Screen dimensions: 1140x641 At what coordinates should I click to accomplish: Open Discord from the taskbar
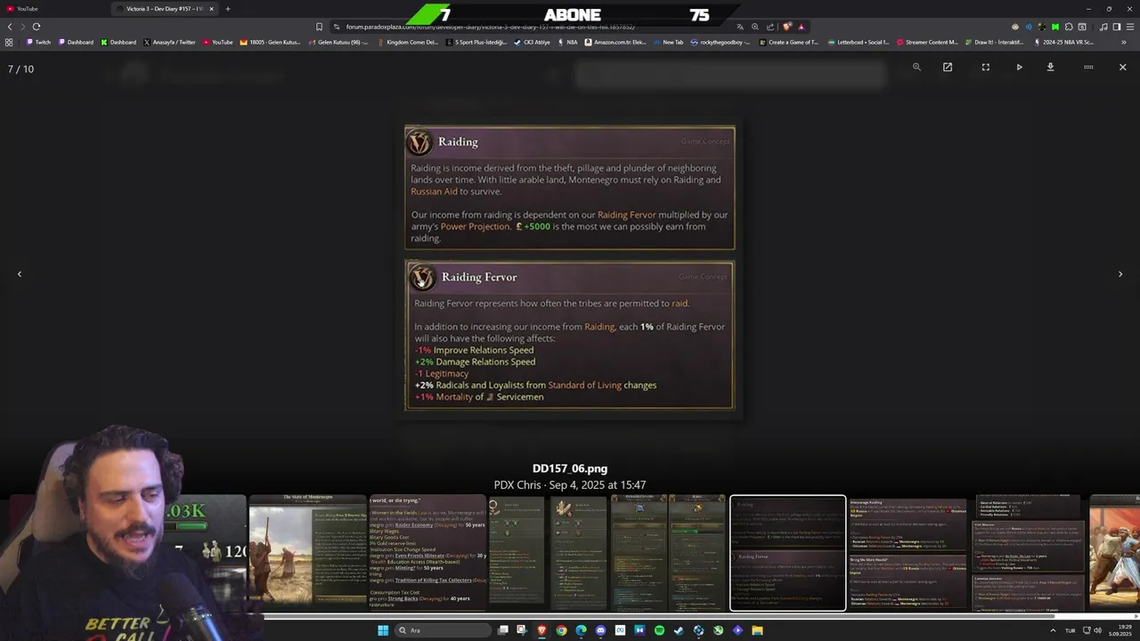point(600,630)
